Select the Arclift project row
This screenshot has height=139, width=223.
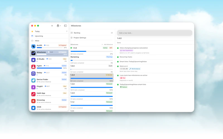(49, 46)
